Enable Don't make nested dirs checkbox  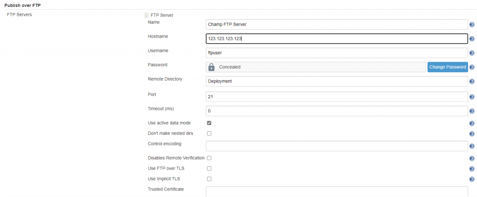coord(209,133)
